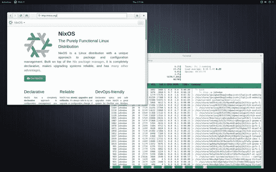This screenshot has height=172, width=276.
Task: Click the volume icon in system tray
Action: pos(266,2)
